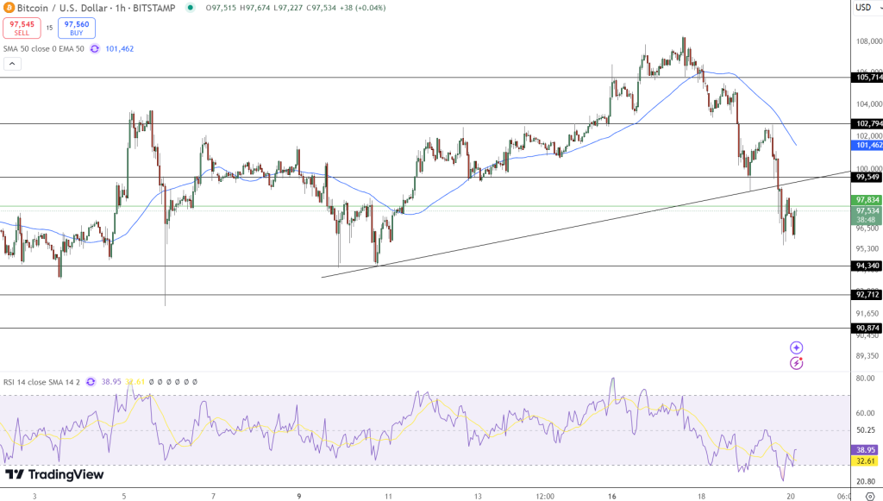Click the RSI indicator refresh icon
883x501 pixels.
pos(91,382)
